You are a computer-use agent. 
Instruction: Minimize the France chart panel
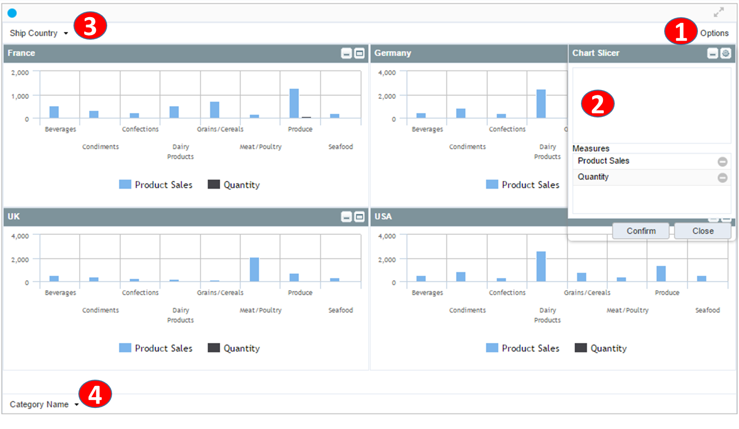click(x=346, y=53)
